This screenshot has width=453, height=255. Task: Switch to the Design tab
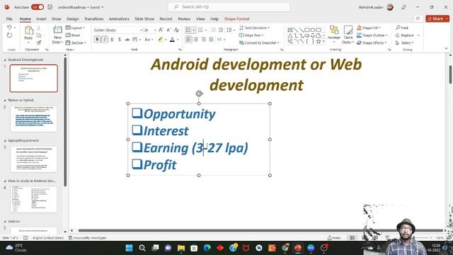point(73,19)
